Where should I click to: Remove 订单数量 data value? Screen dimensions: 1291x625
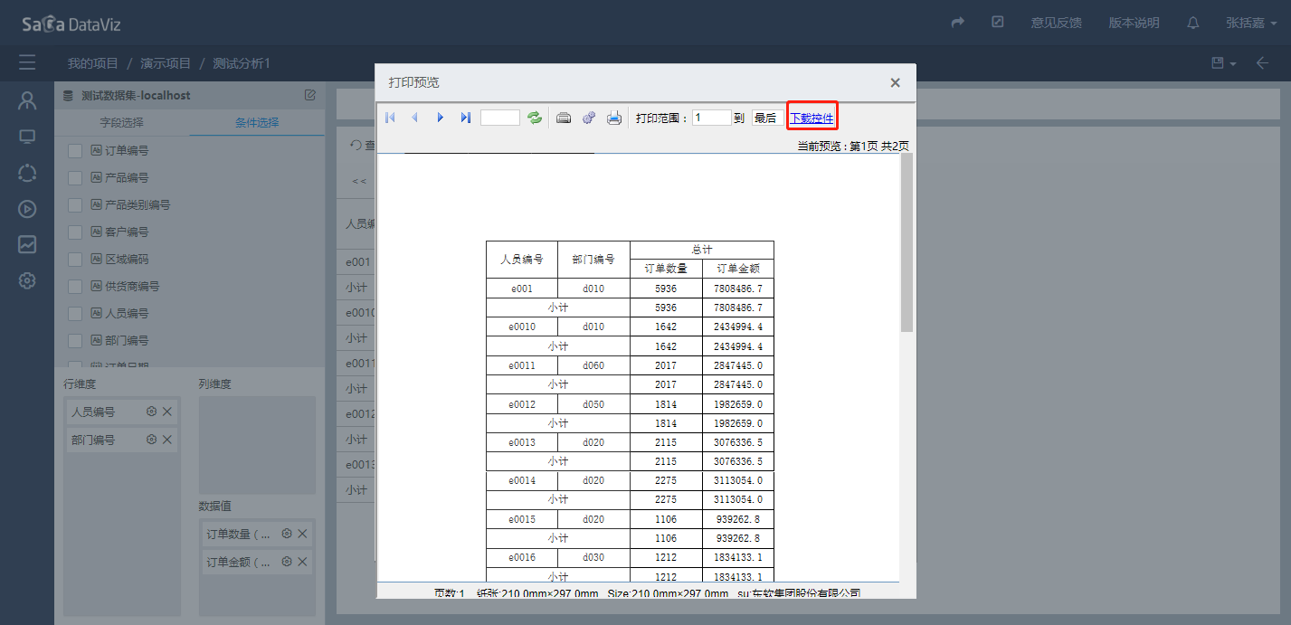(x=303, y=534)
